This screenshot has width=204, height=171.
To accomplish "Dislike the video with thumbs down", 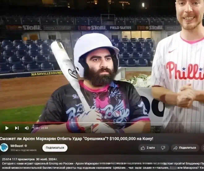I will (x=163, y=148).
